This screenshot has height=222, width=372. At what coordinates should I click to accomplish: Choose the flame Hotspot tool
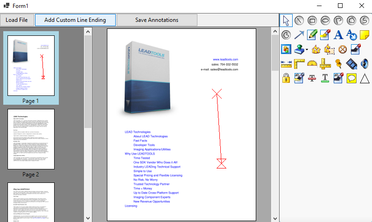click(x=316, y=49)
